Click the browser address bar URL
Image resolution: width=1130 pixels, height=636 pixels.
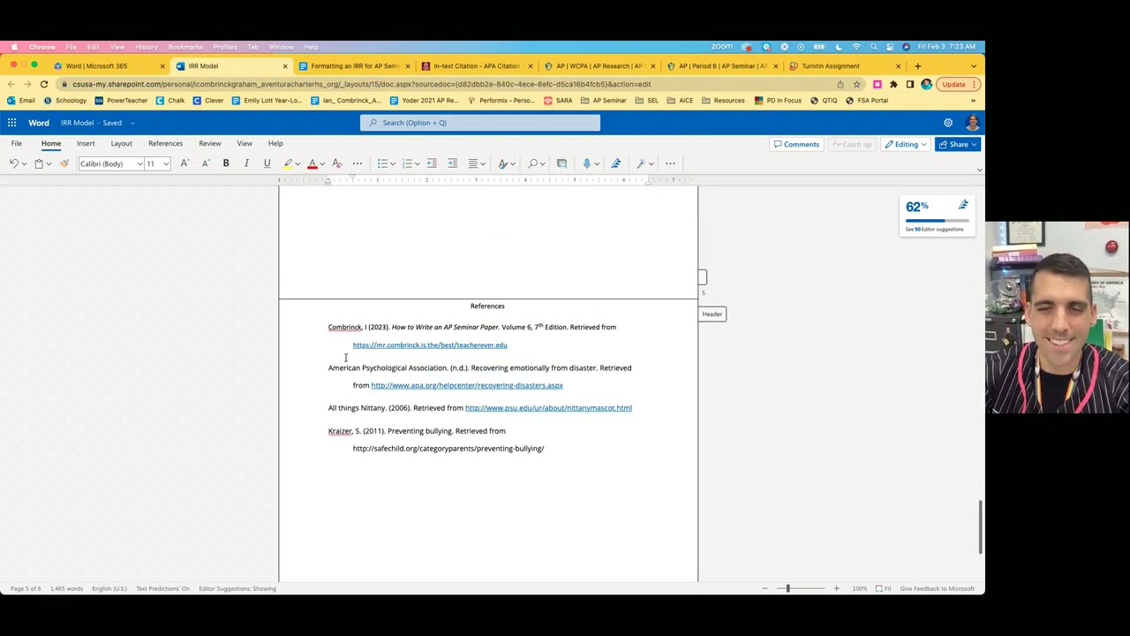click(x=362, y=84)
